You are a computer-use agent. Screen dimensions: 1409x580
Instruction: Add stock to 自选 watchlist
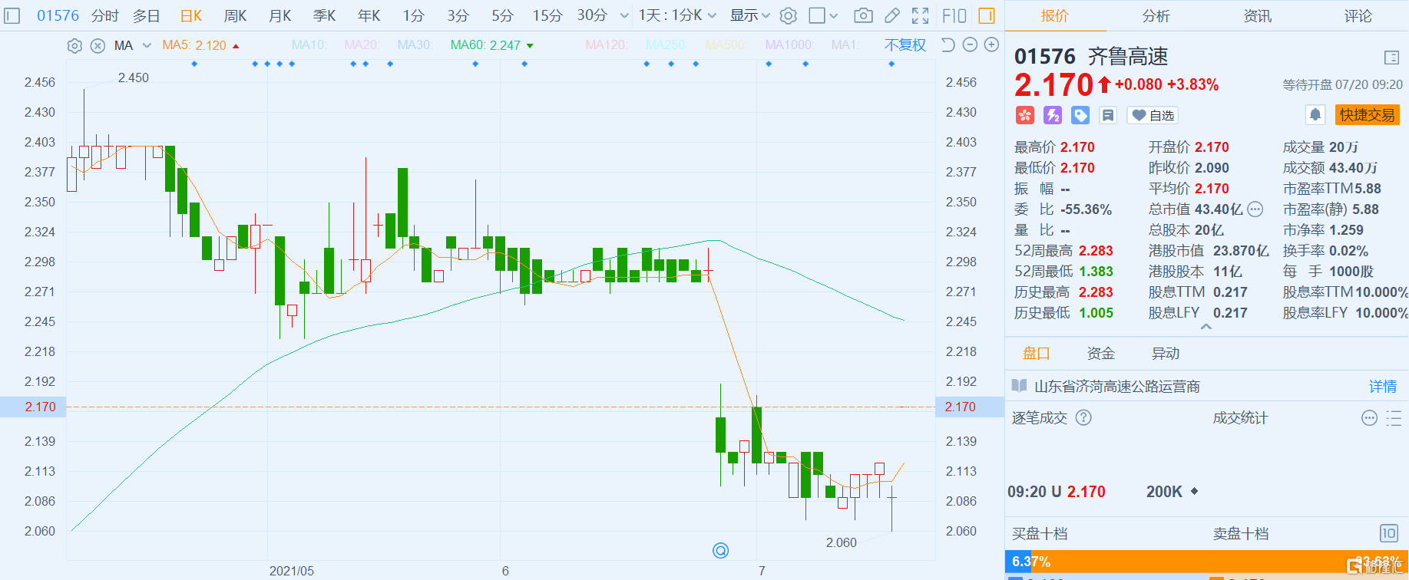1153,115
